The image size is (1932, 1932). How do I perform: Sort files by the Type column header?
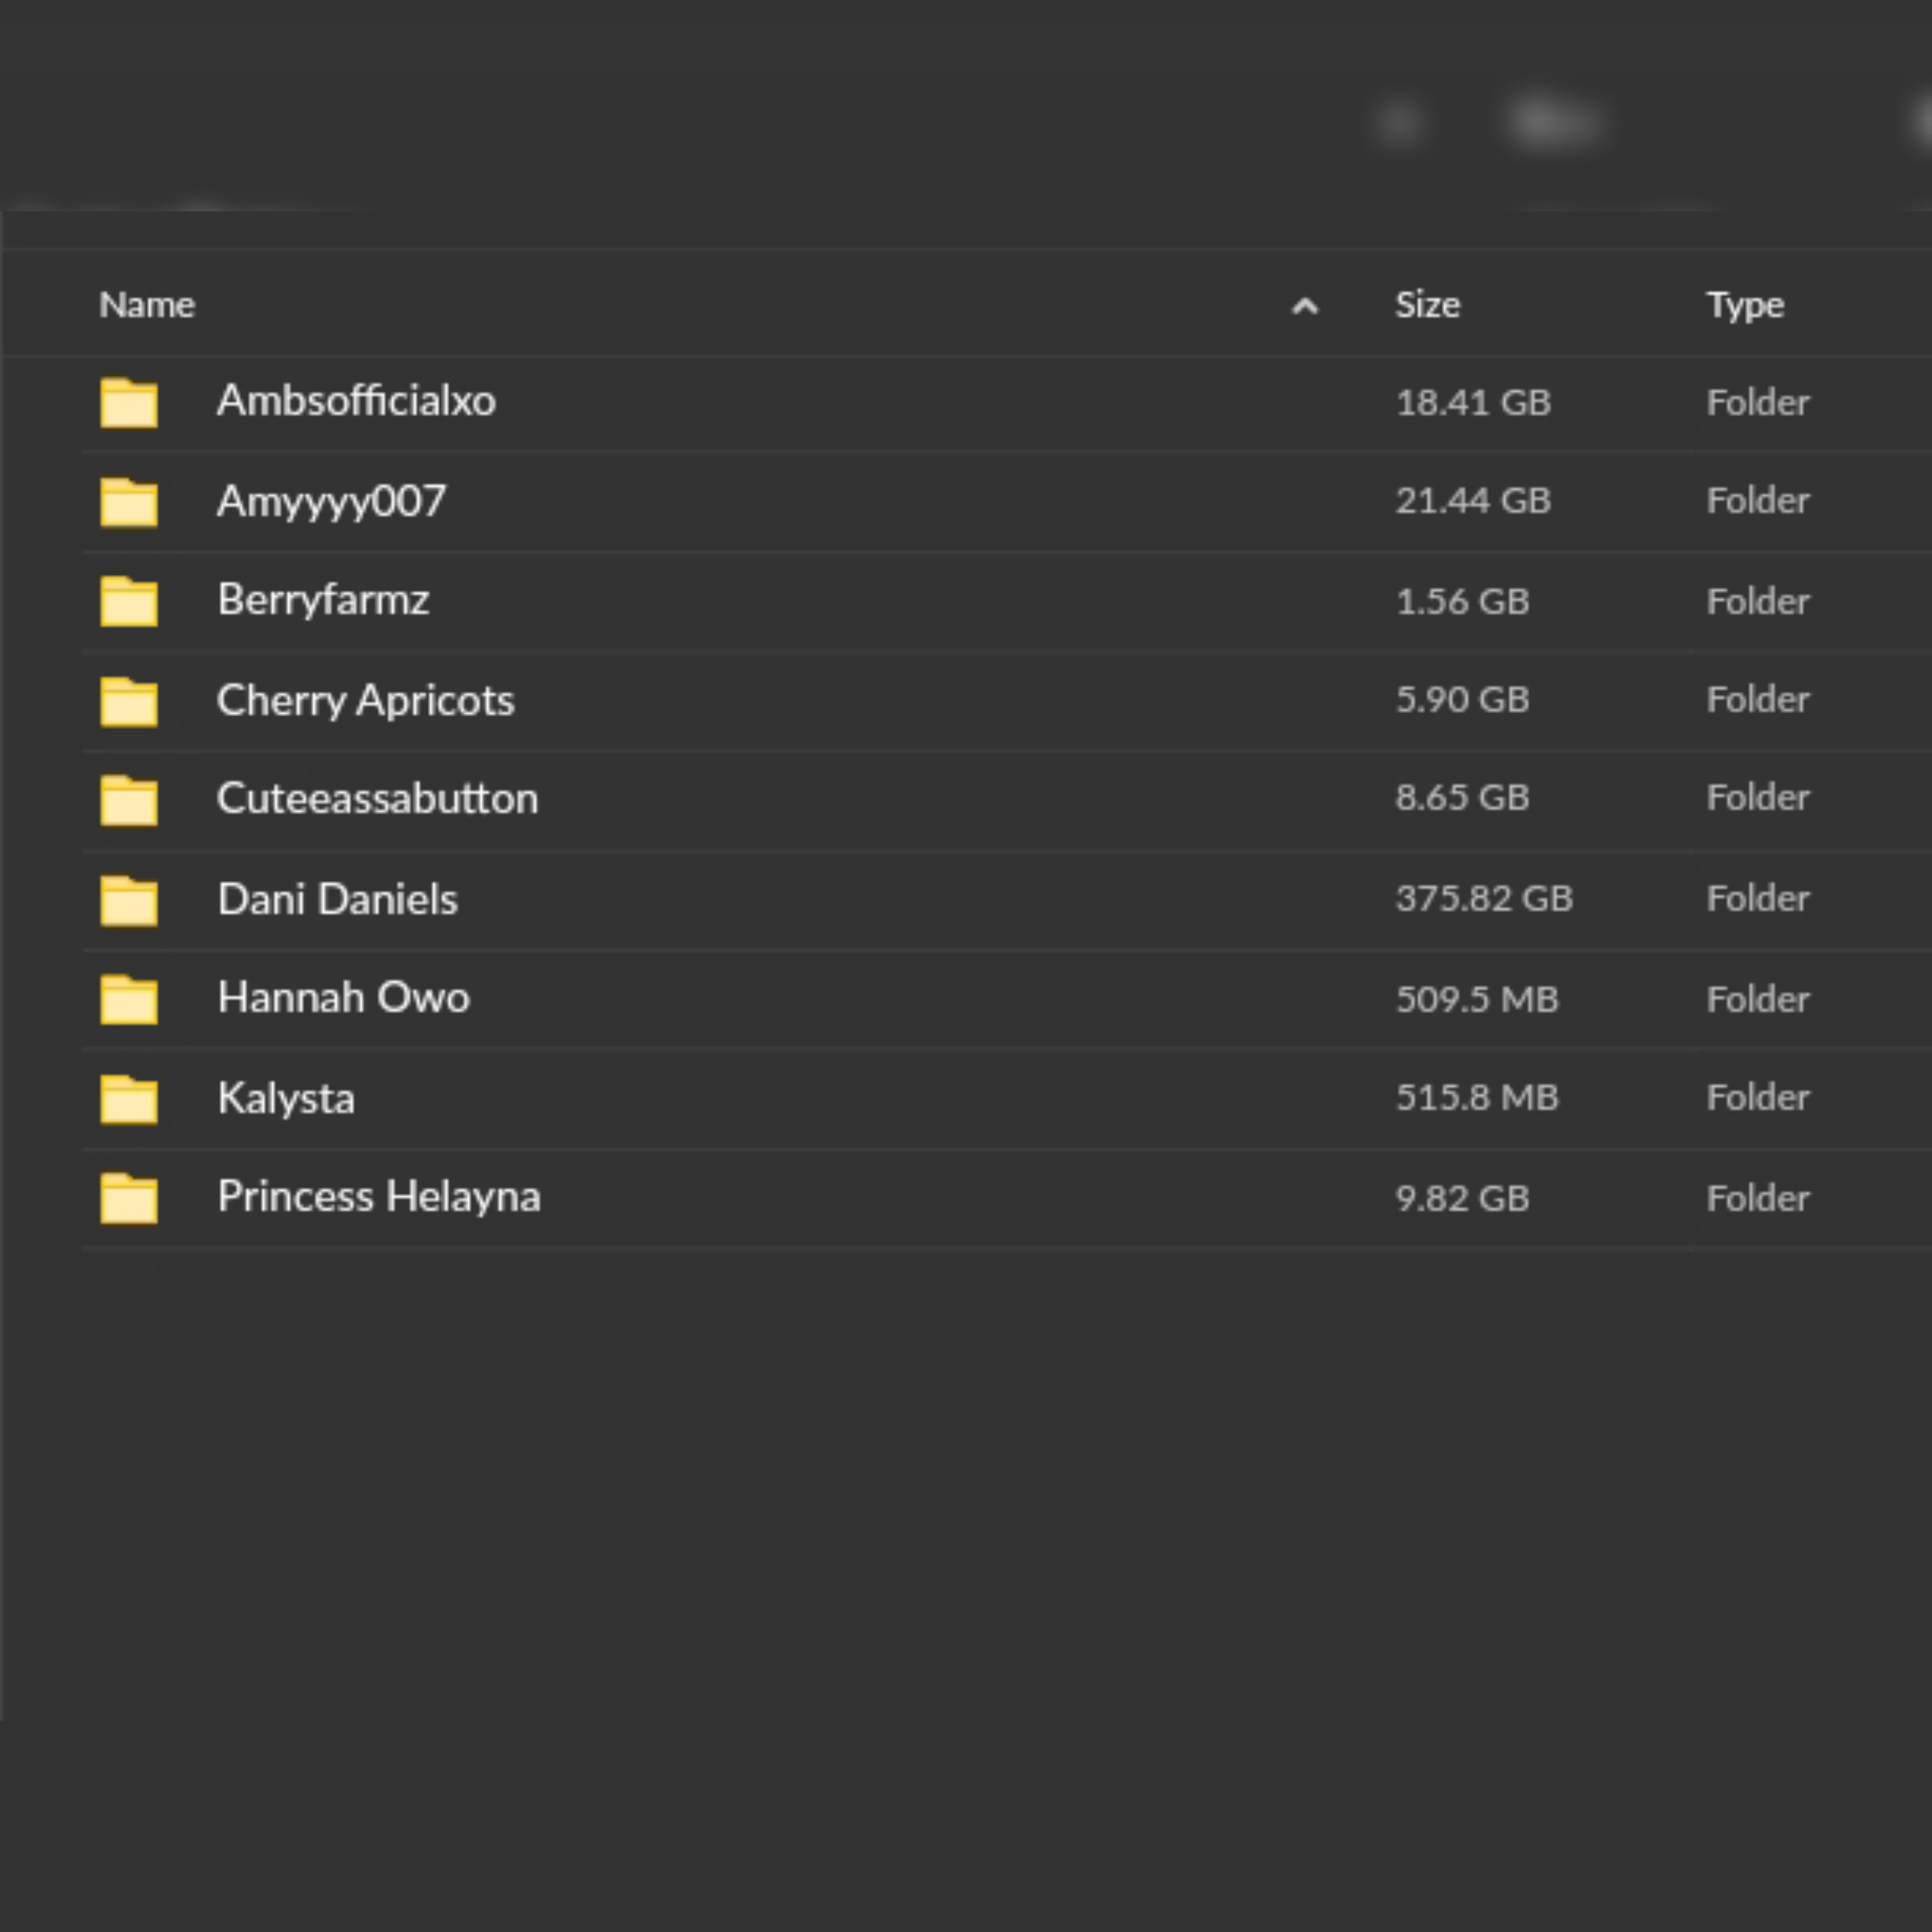[x=1744, y=305]
